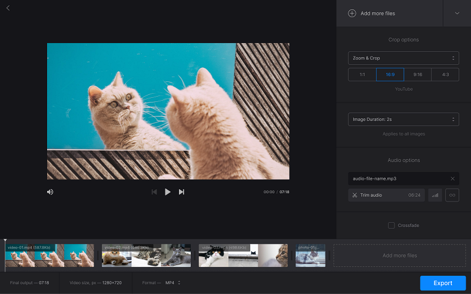The height and width of the screenshot is (294, 471).
Task: Click the cat video preview frame
Action: click(x=168, y=111)
